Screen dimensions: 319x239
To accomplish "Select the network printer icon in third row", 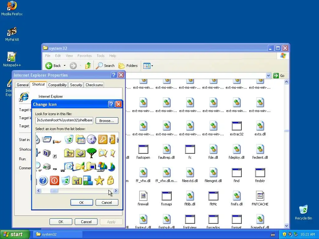I will click(47, 167).
